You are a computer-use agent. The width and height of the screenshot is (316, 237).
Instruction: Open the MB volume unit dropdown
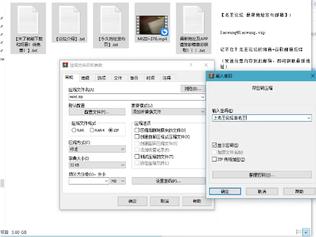coord(118,181)
